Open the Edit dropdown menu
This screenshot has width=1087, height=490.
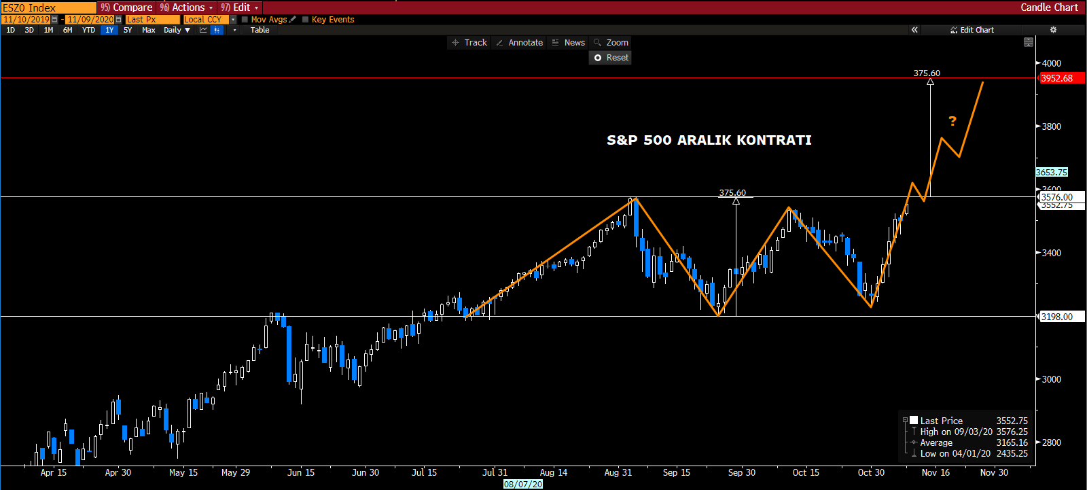239,7
